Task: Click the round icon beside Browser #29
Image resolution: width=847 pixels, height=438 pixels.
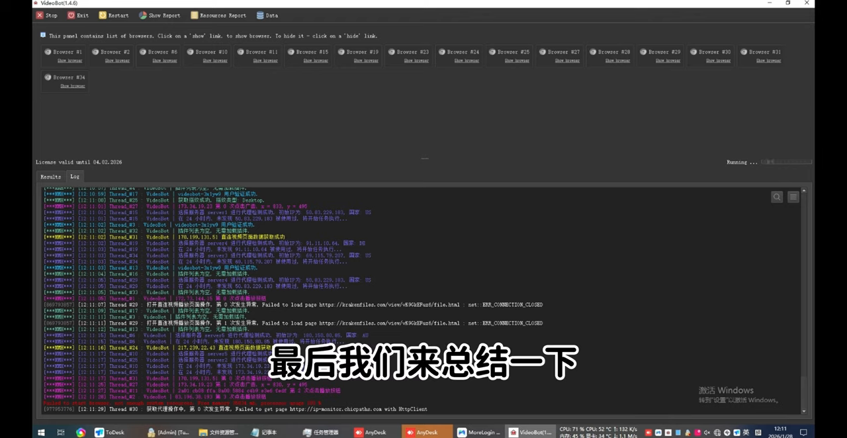Action: pyautogui.click(x=643, y=52)
